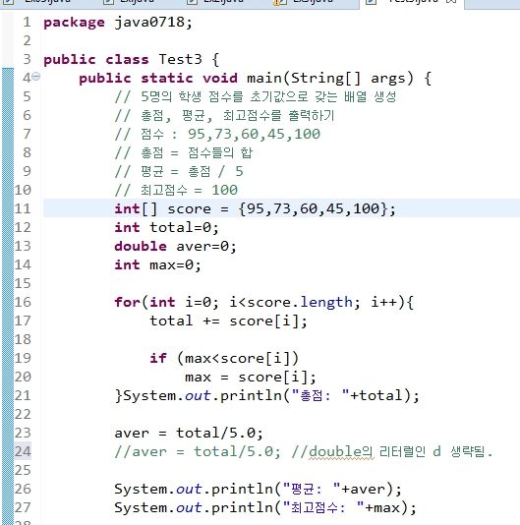Click the 'double aver=0;' declaration

click(x=175, y=247)
